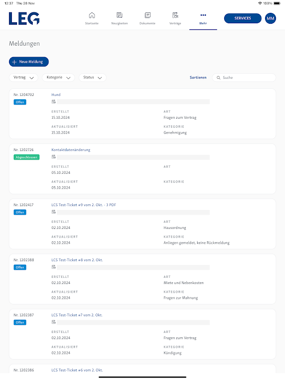This screenshot has width=285, height=380.
Task: Tap the Mehr three-dots icon
Action: [x=203, y=15]
